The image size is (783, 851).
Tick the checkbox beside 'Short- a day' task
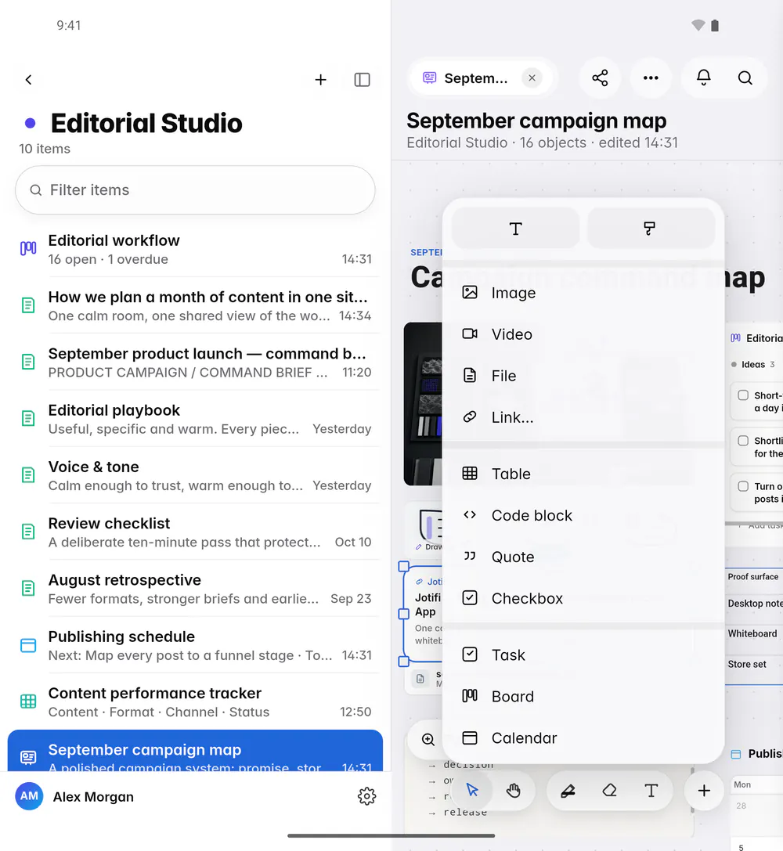tap(743, 395)
